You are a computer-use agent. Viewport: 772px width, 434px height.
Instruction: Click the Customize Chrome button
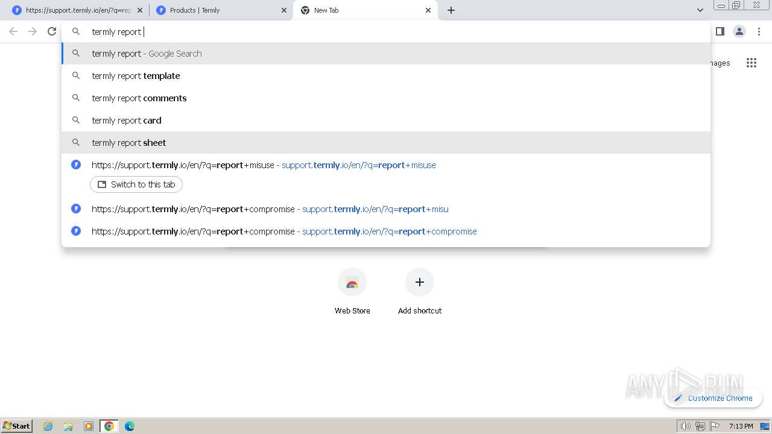click(x=713, y=398)
